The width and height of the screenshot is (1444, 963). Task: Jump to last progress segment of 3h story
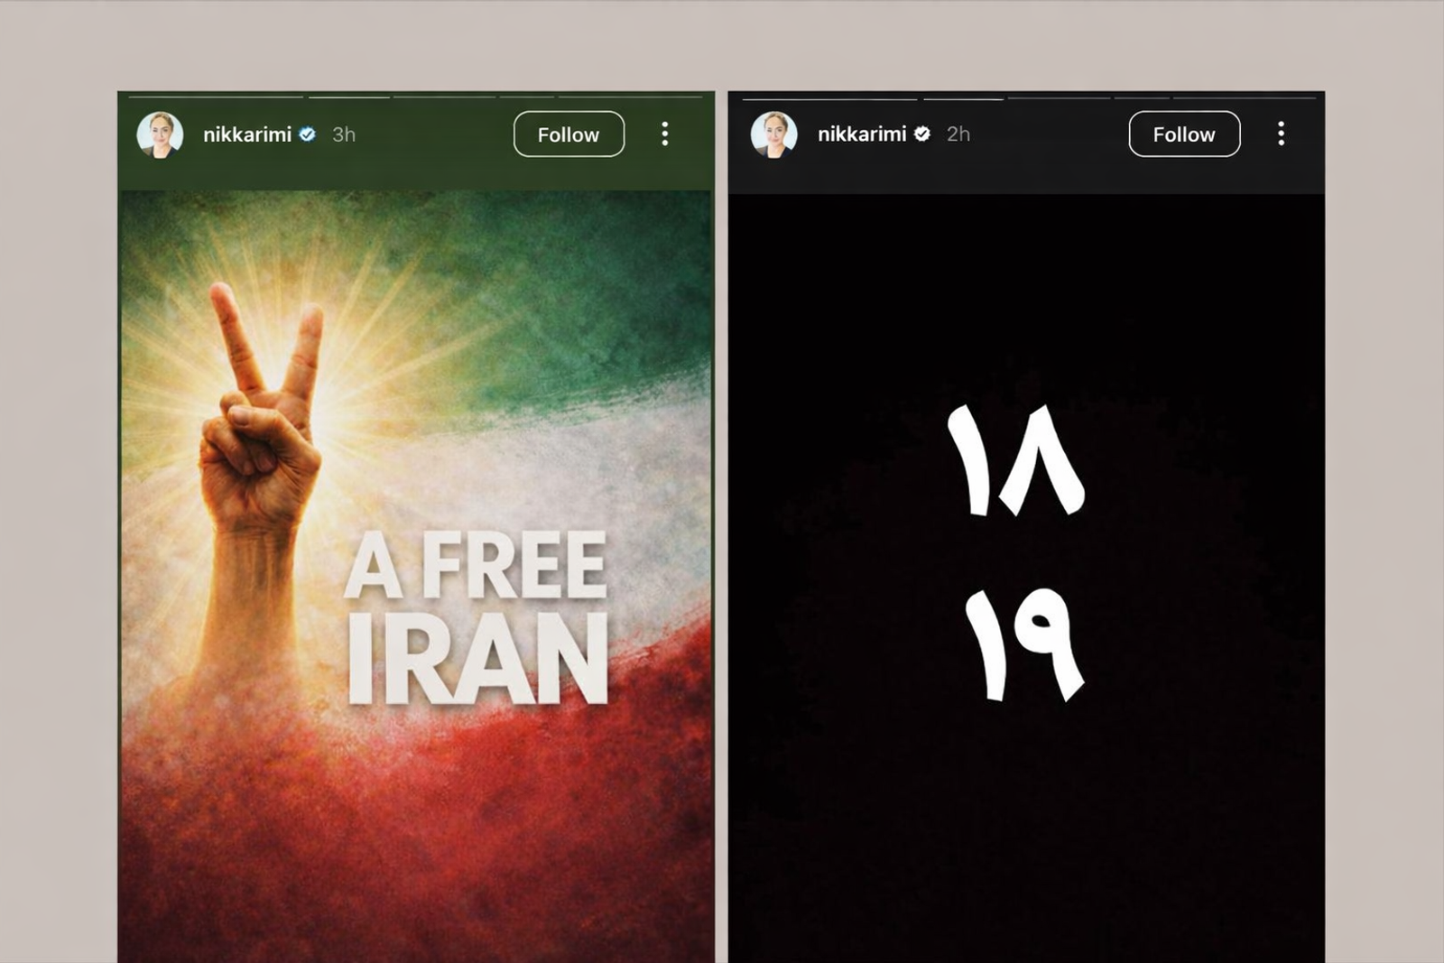coord(630,97)
